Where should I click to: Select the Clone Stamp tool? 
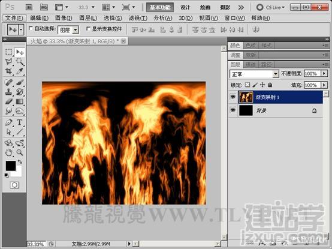pyautogui.click(x=8, y=92)
